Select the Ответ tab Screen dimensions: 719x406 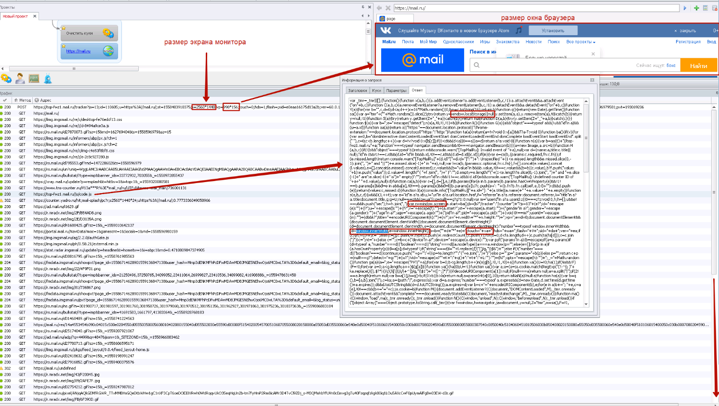(417, 90)
